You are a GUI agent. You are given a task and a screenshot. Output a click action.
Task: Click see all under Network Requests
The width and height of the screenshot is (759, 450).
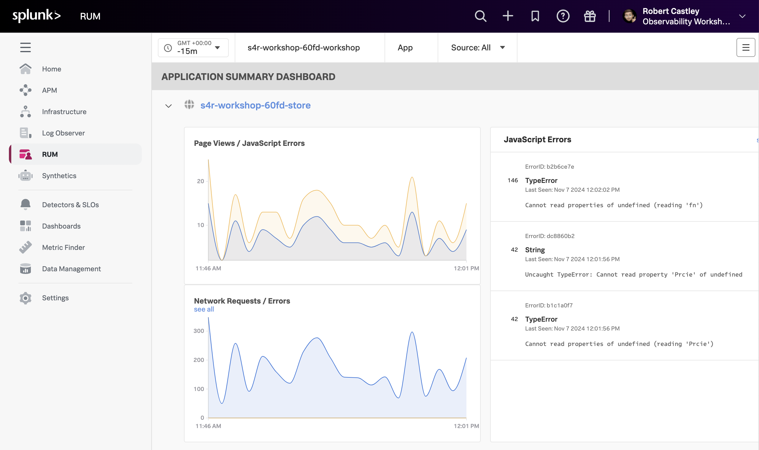tap(204, 309)
